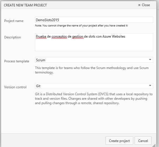This screenshot has height=147, width=159.
Task: Click inside the Description text area
Action: coord(94,42)
